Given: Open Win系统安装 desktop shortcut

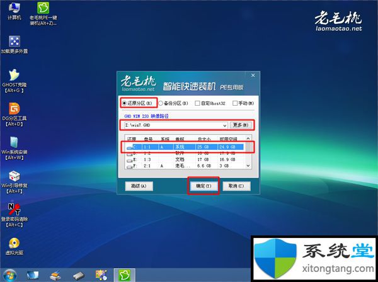Looking at the screenshot, I should (14, 149).
